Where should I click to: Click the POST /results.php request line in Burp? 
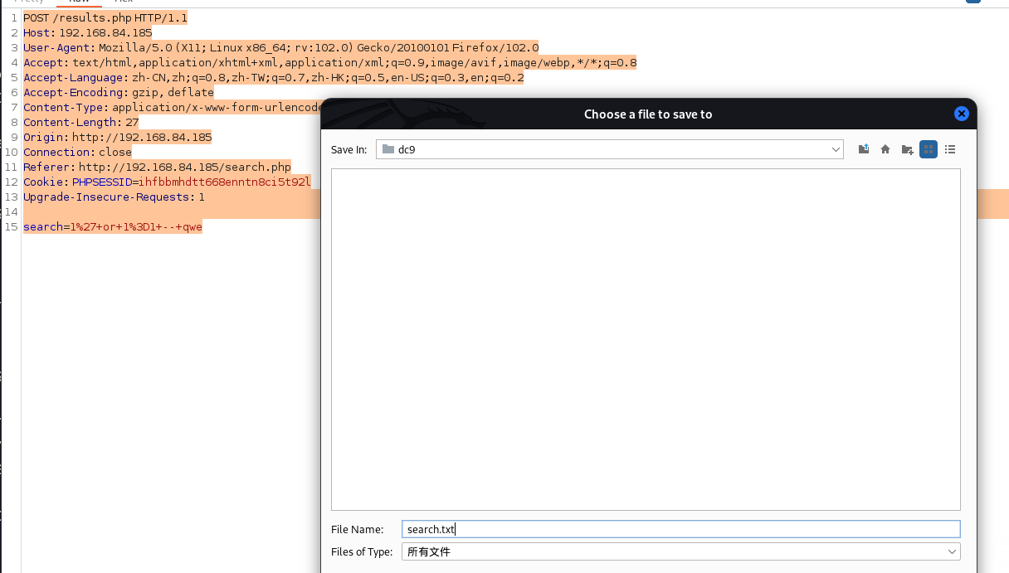click(x=105, y=17)
